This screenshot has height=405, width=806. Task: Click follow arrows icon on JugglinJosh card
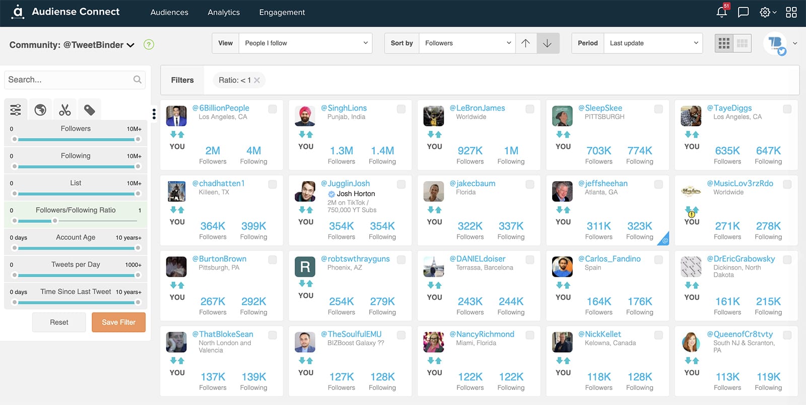pos(306,210)
